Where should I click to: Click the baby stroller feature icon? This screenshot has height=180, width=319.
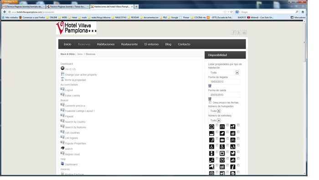[x=233, y=153]
